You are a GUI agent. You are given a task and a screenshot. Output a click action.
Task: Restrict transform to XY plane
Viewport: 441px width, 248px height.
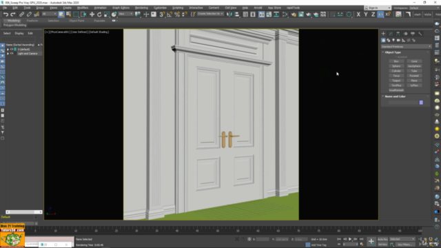[x=380, y=14]
